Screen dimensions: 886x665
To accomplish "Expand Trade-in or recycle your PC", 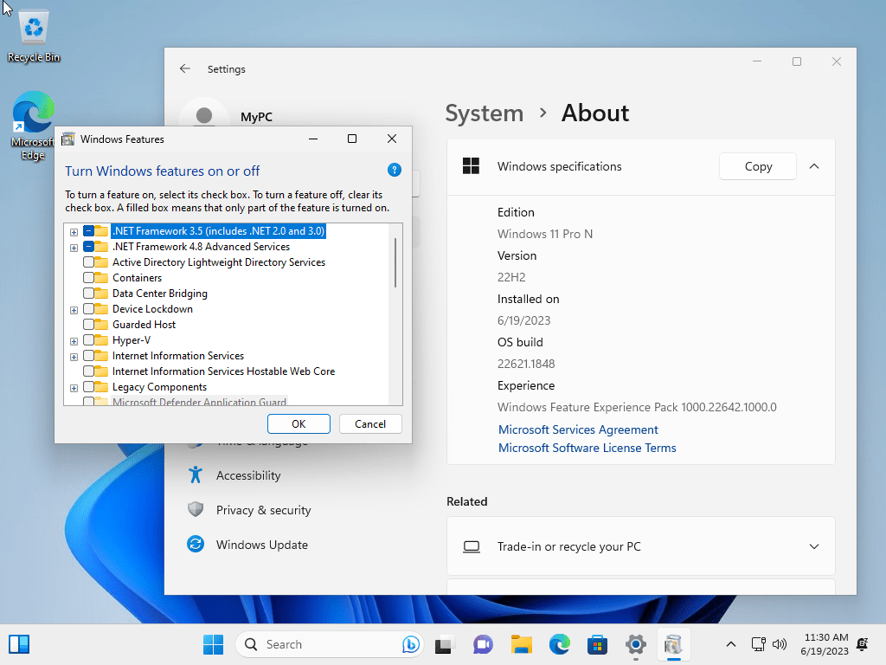I will coord(813,547).
